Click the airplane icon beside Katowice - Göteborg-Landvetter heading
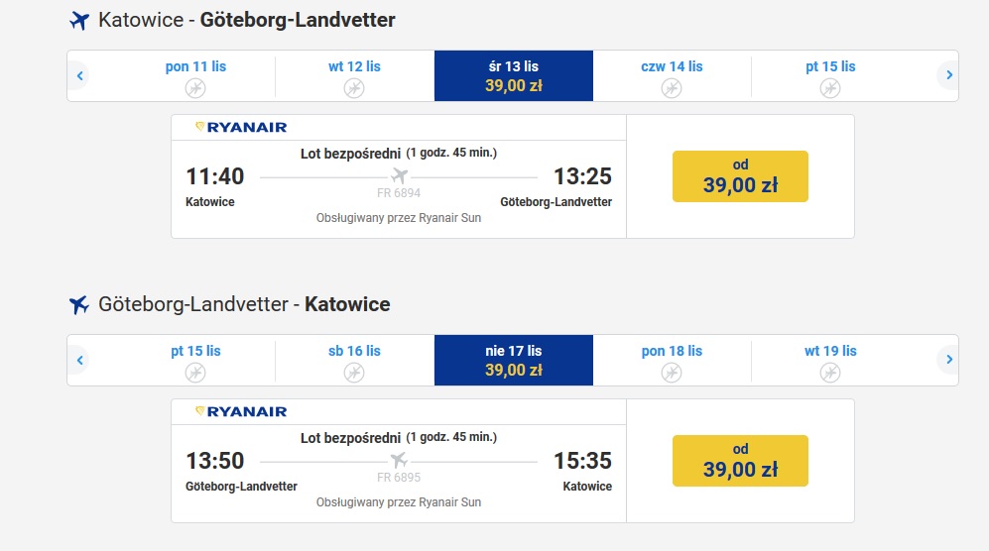 [78, 20]
